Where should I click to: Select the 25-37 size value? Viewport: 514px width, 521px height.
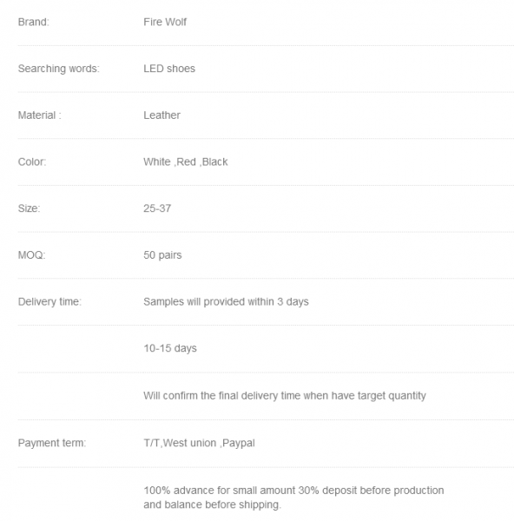(157, 208)
